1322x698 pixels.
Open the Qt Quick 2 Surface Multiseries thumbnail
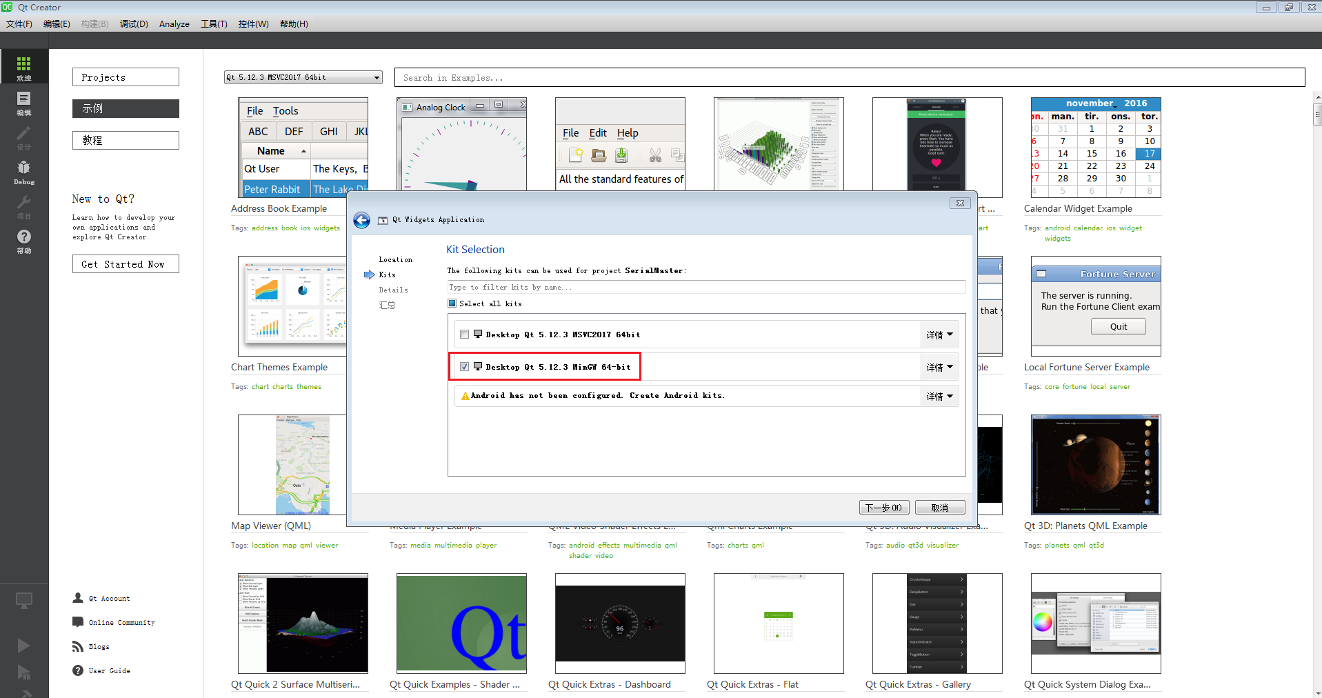click(303, 624)
